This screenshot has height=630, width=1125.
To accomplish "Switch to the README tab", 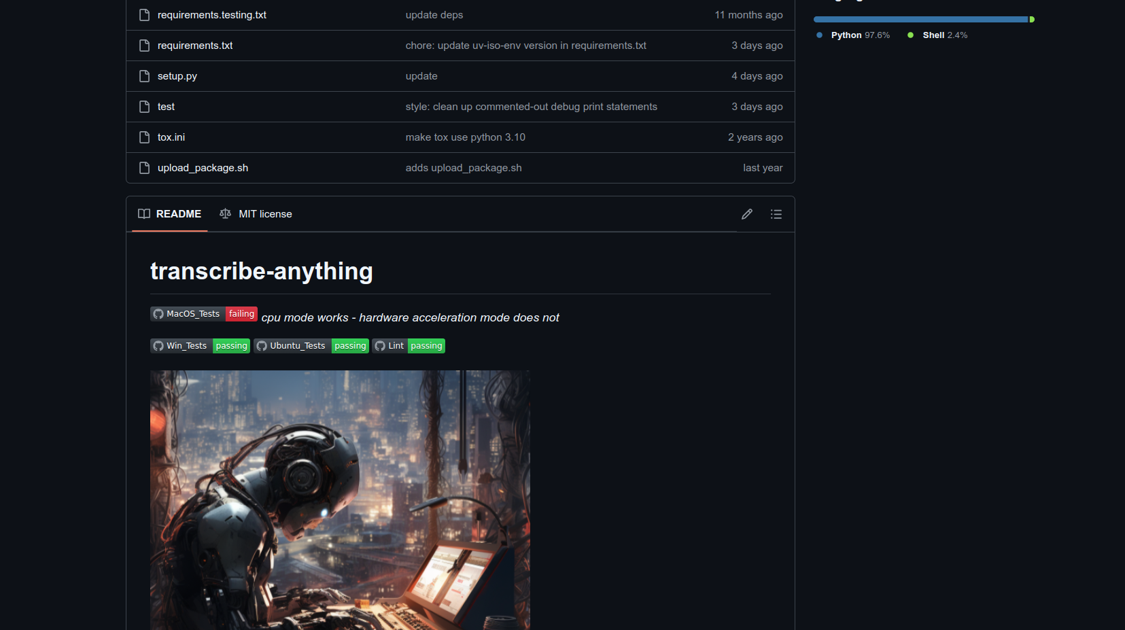I will (170, 214).
